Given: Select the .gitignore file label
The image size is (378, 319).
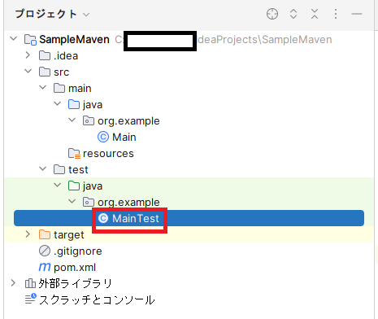Looking at the screenshot, I should point(77,251).
